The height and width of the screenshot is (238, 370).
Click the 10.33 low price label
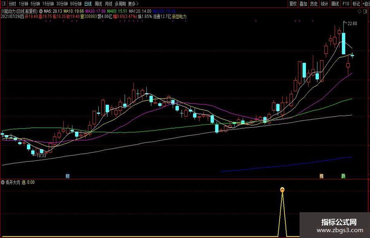click(x=41, y=156)
